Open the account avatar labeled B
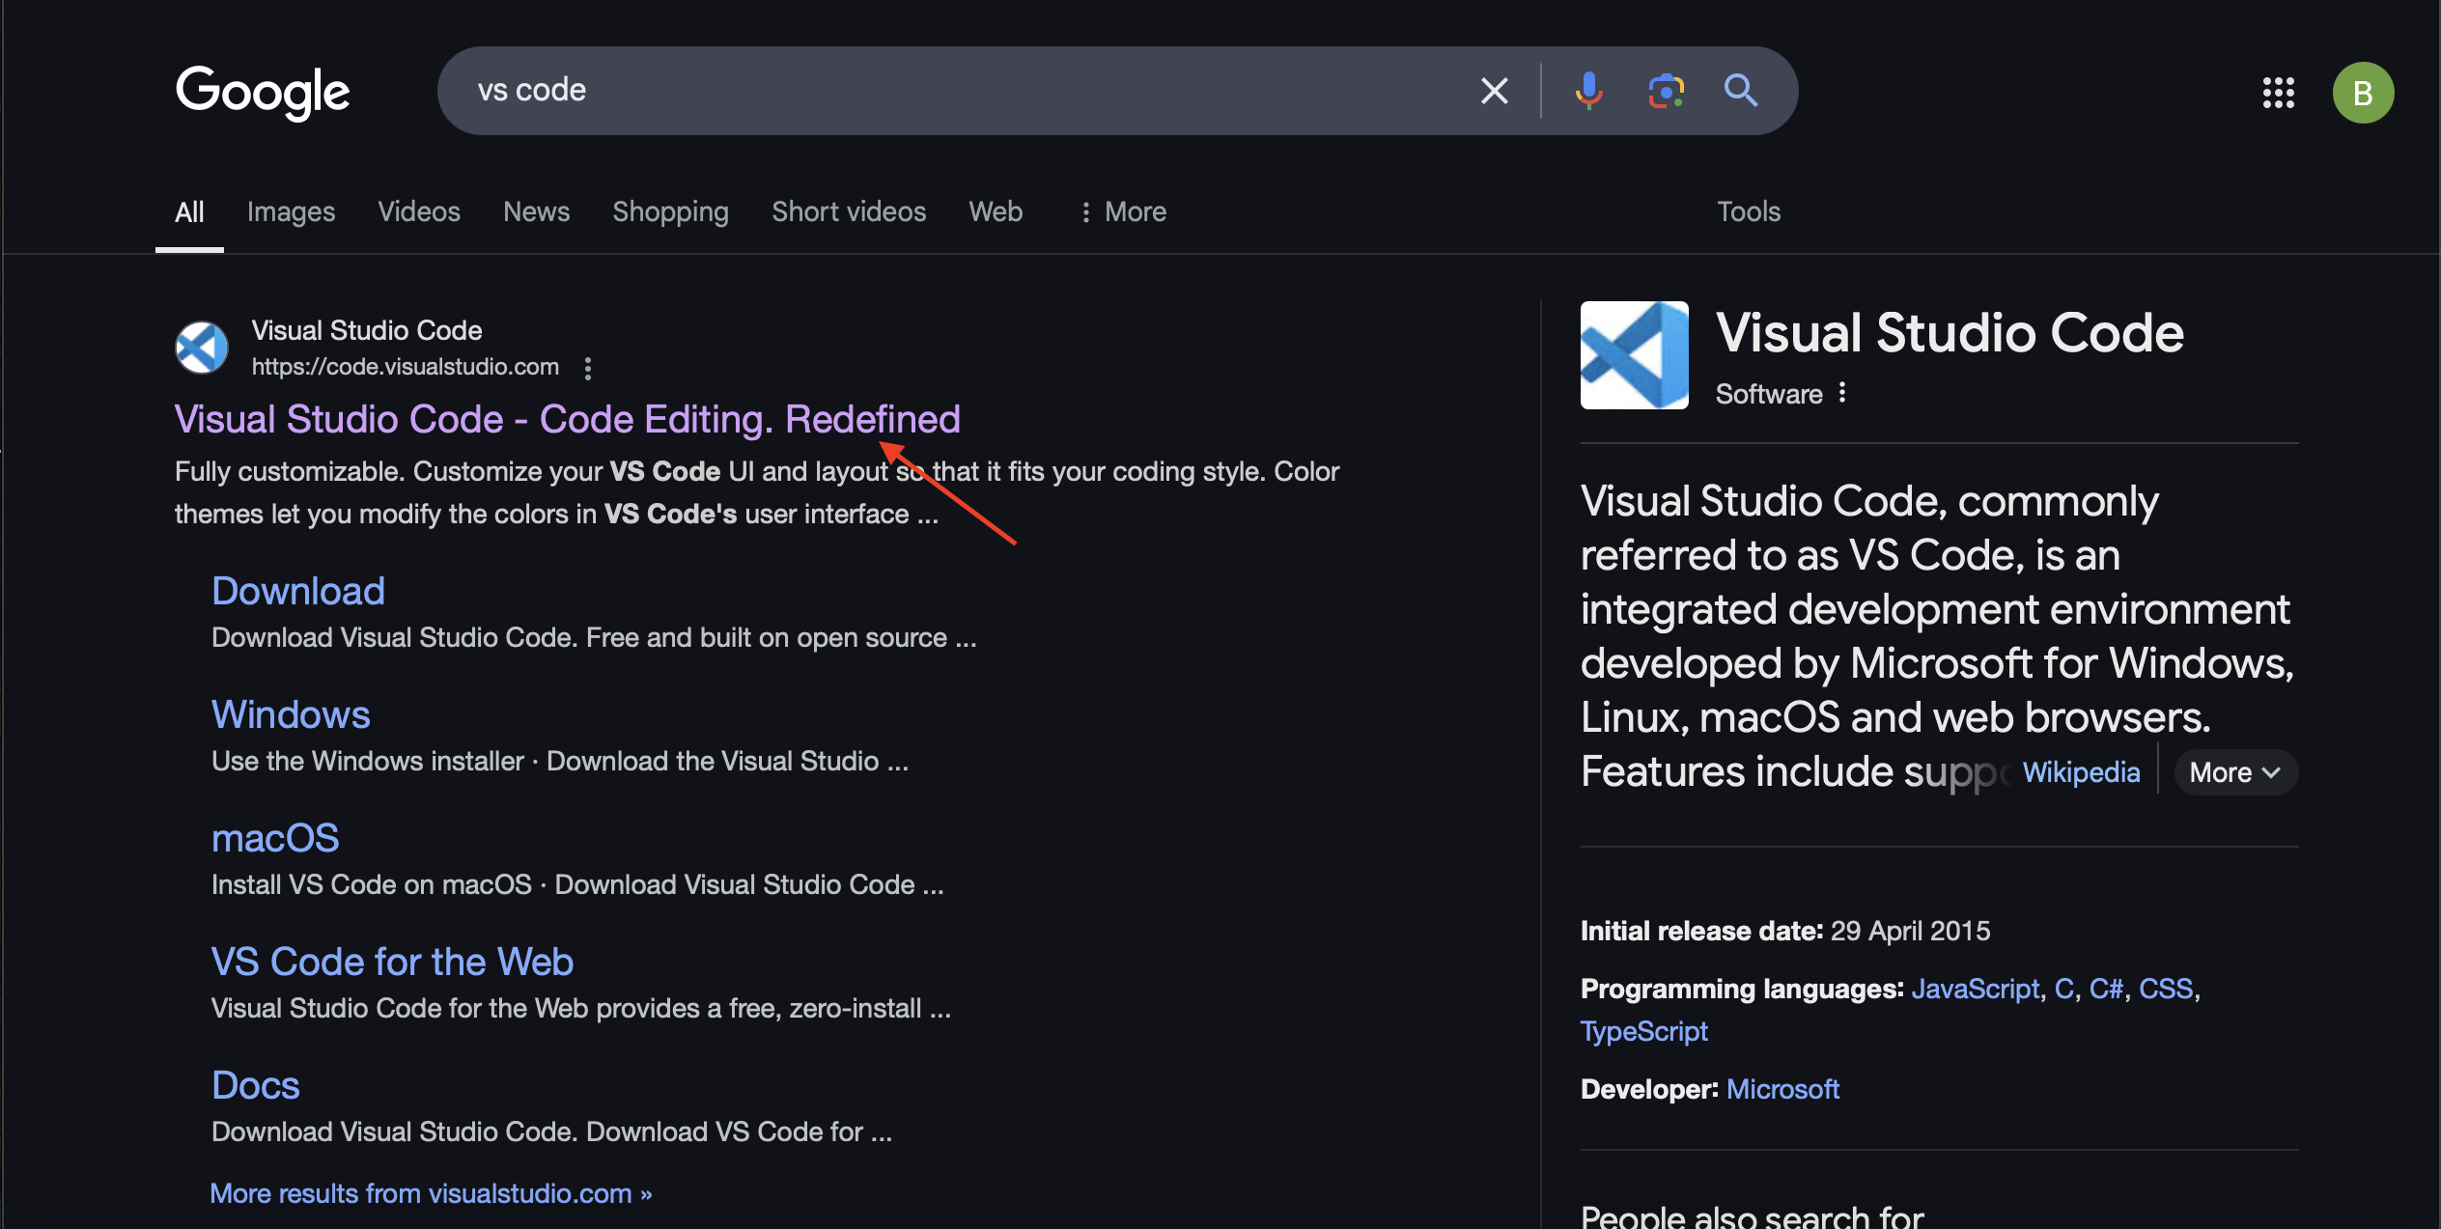Screen dimensions: 2441x1229 pyautogui.click(x=2363, y=93)
